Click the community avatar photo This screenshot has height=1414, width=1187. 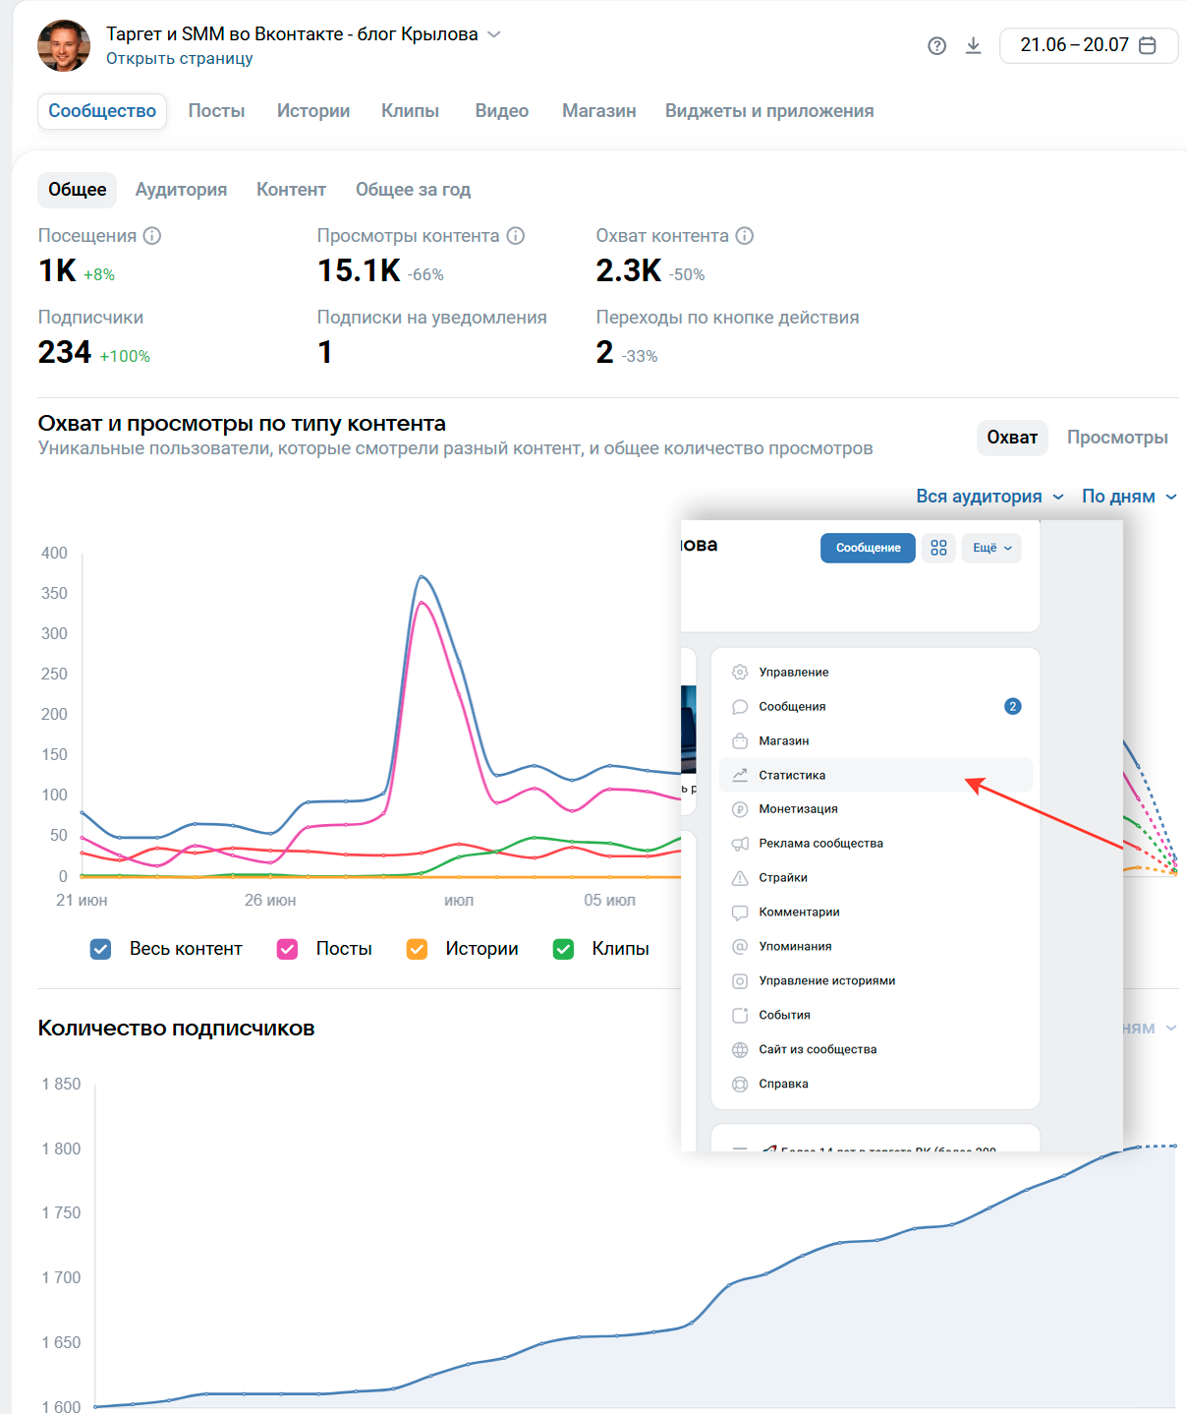coord(64,45)
